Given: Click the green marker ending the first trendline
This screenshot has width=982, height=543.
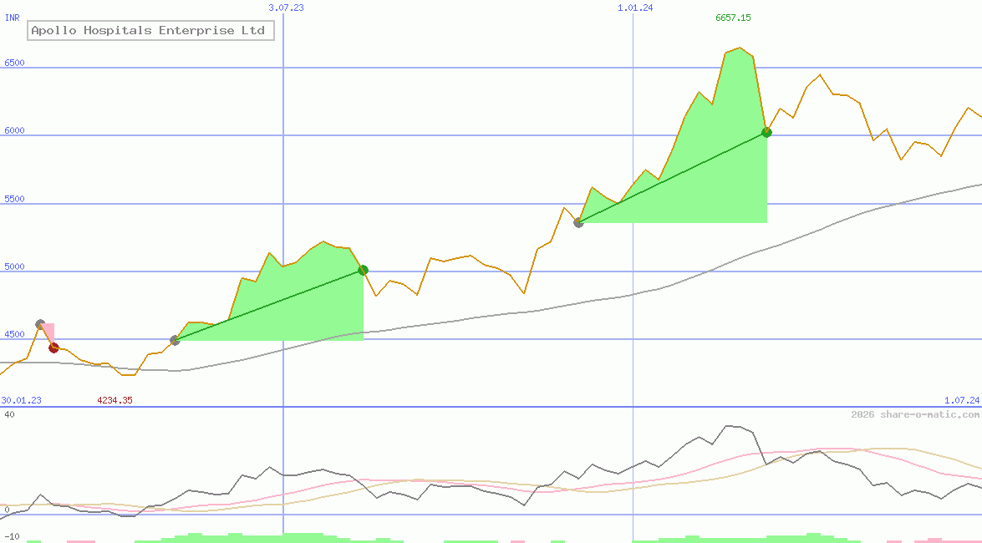Looking at the screenshot, I should point(363,269).
